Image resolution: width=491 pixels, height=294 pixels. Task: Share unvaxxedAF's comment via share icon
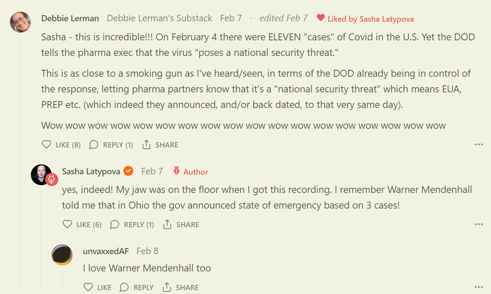(x=166, y=287)
